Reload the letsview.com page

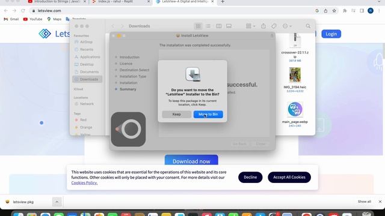(x=23, y=11)
